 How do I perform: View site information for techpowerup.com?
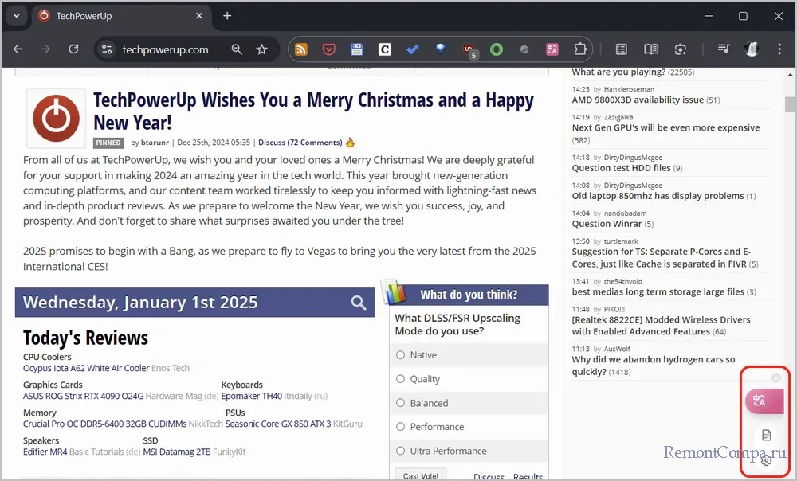(105, 49)
